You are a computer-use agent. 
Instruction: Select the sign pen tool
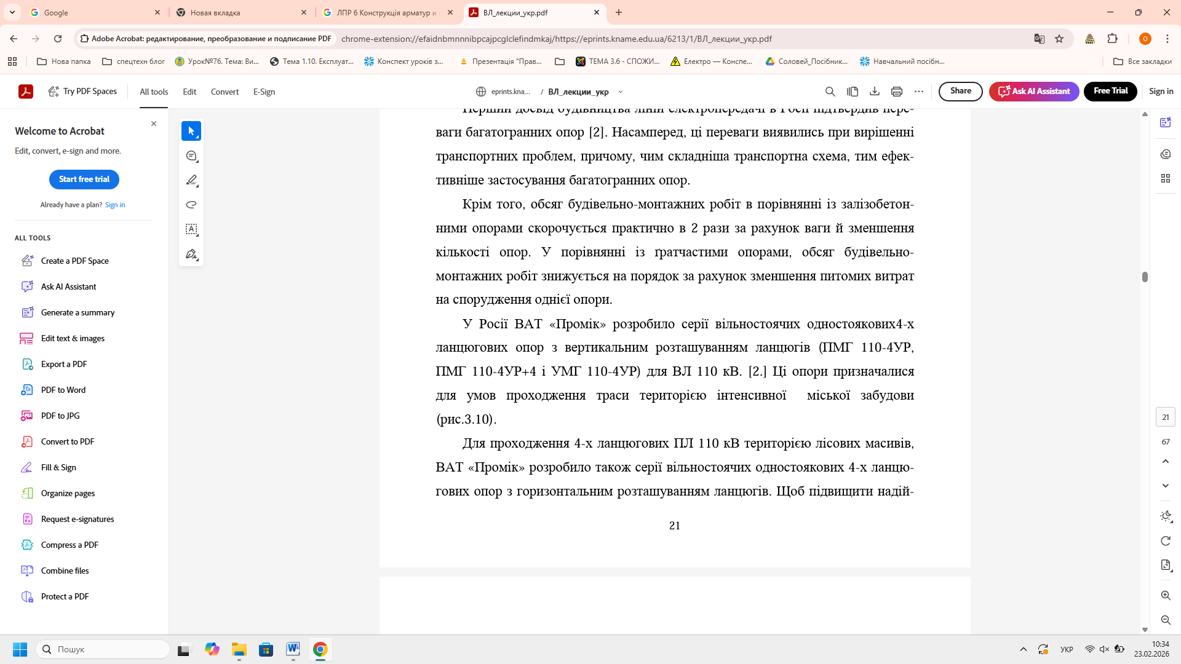click(x=191, y=254)
